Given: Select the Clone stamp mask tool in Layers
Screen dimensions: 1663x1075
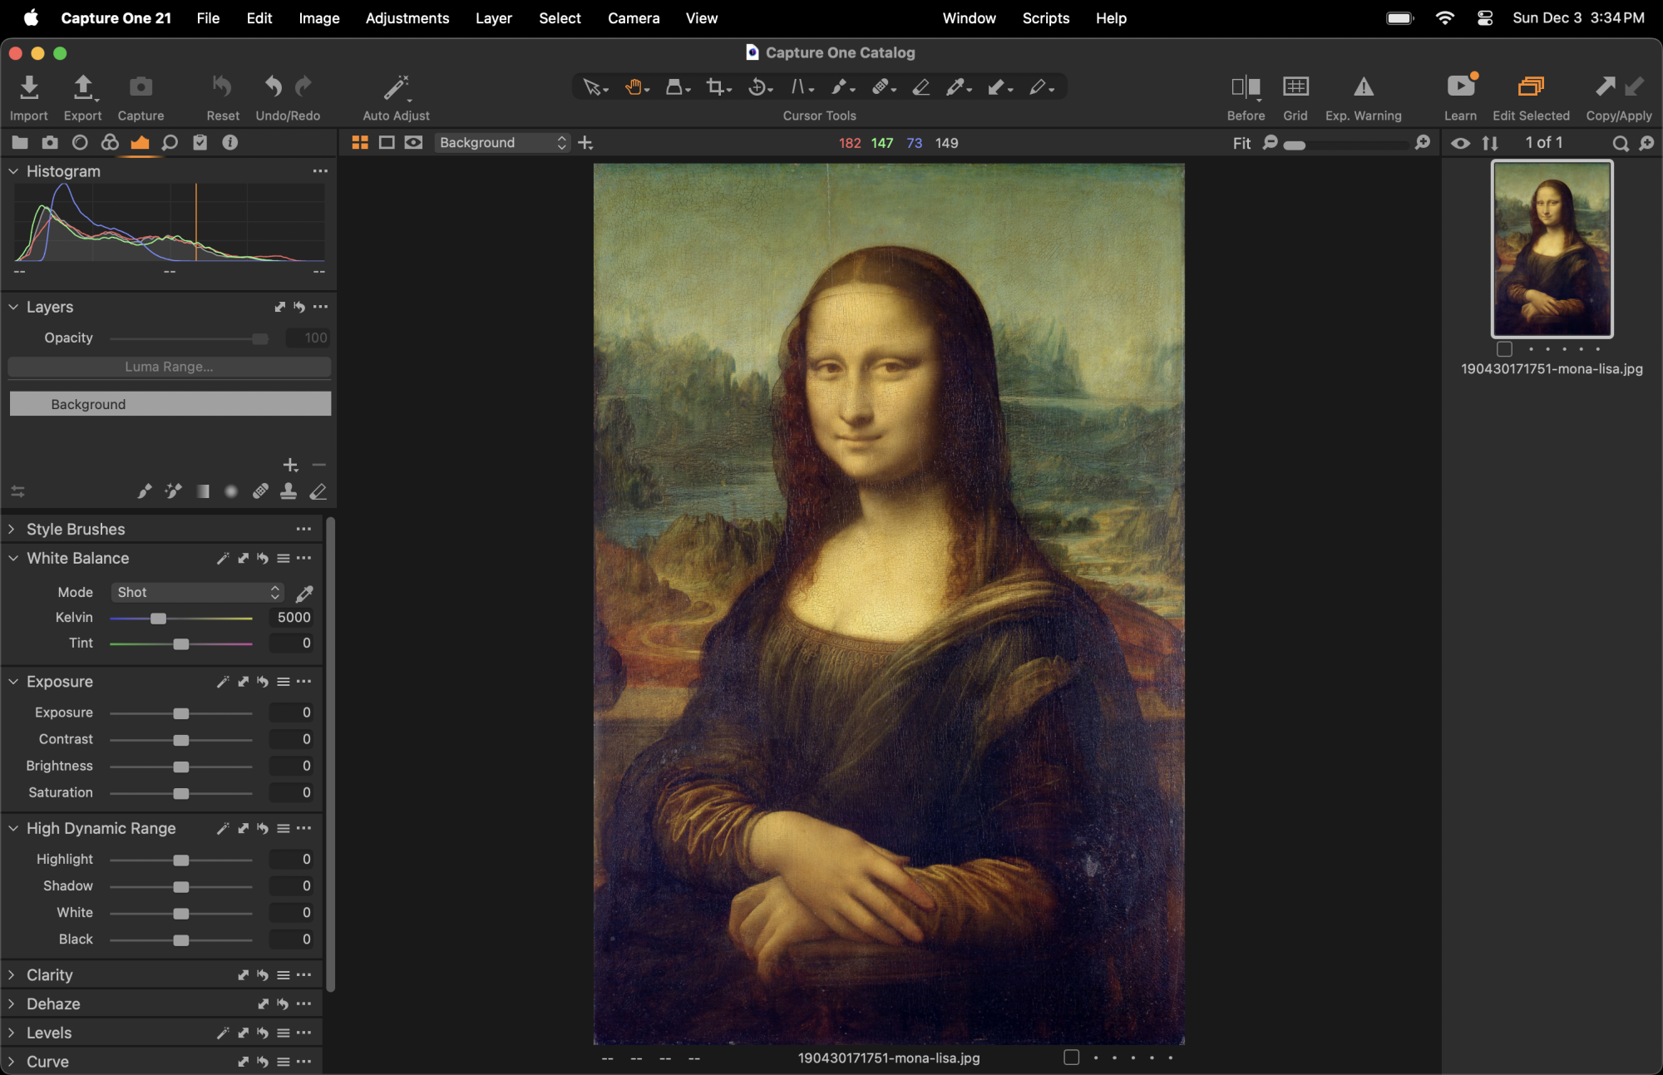Looking at the screenshot, I should click(x=289, y=491).
